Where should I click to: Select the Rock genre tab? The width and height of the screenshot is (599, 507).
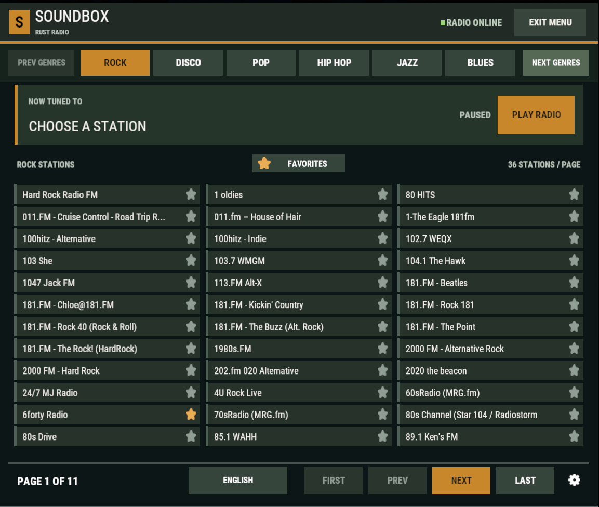click(x=115, y=63)
